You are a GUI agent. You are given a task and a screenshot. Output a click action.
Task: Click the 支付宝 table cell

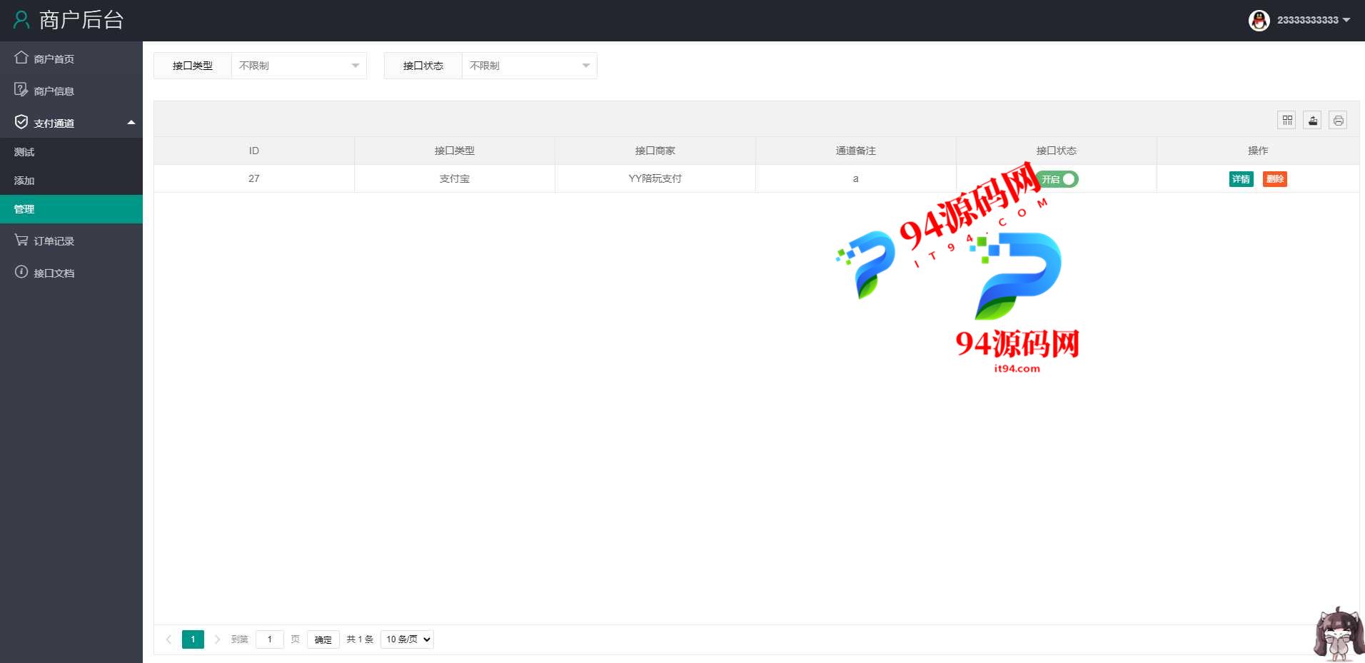tap(455, 178)
